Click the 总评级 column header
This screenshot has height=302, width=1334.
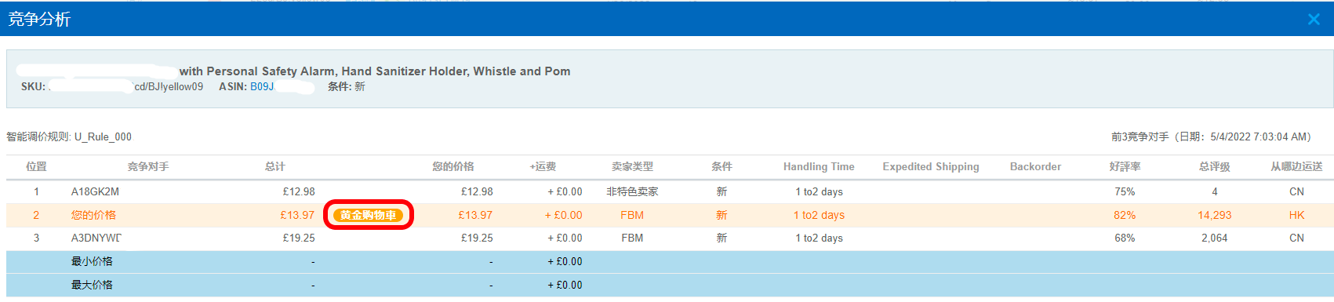(x=1214, y=166)
